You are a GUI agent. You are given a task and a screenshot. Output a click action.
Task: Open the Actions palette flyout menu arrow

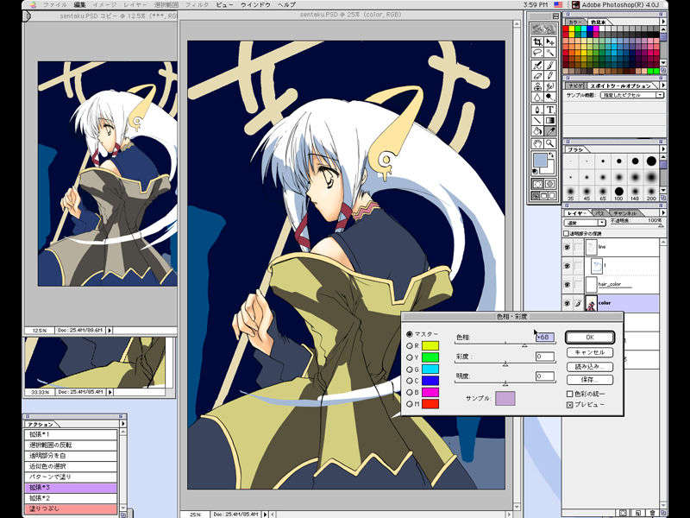(x=122, y=424)
